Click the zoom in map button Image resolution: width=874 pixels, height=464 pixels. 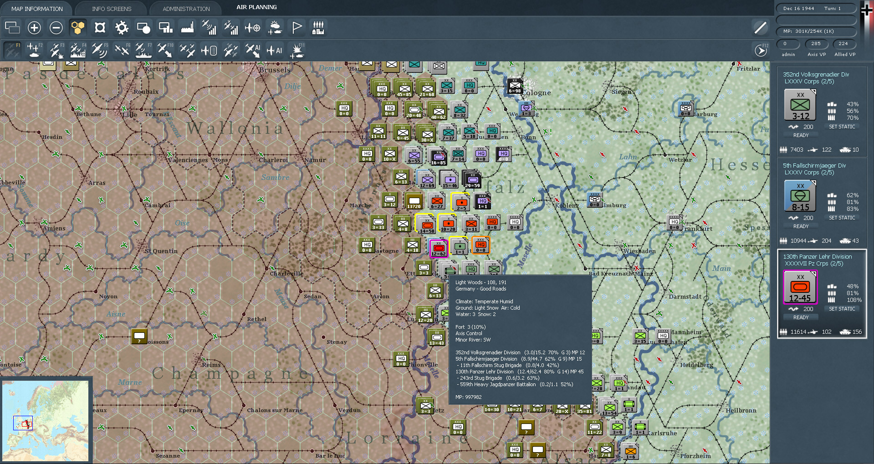[34, 28]
